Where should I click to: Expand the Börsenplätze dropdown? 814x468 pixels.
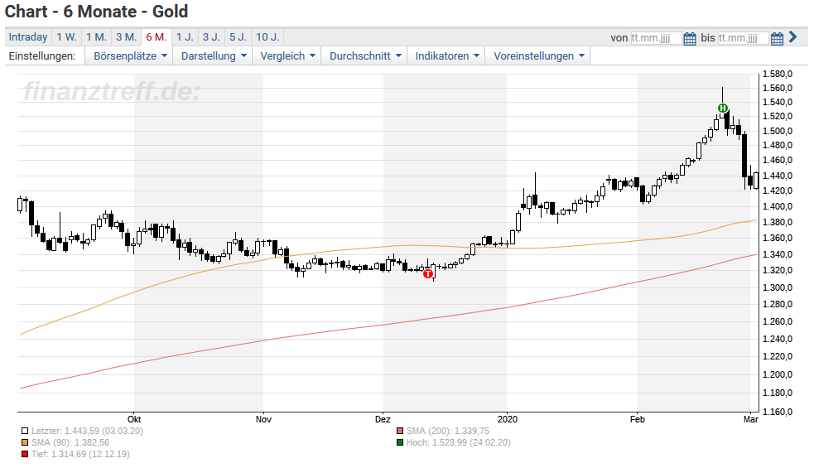coord(130,55)
